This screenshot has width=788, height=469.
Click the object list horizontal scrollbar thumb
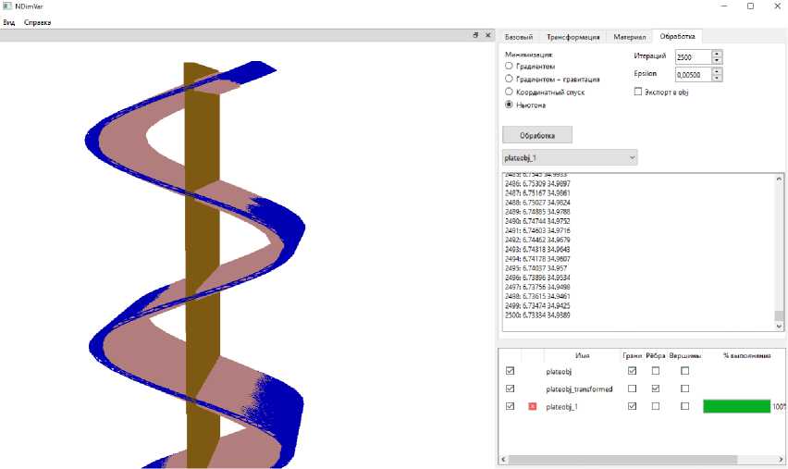622,460
